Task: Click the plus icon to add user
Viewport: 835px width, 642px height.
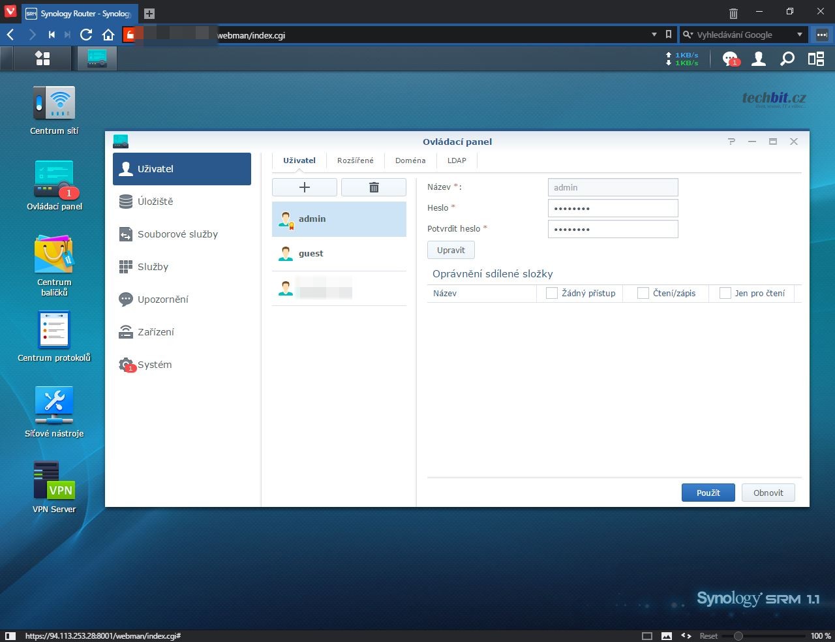Action: (x=305, y=187)
